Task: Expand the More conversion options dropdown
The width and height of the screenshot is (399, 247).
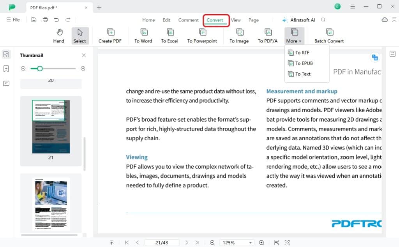Action: pyautogui.click(x=294, y=35)
